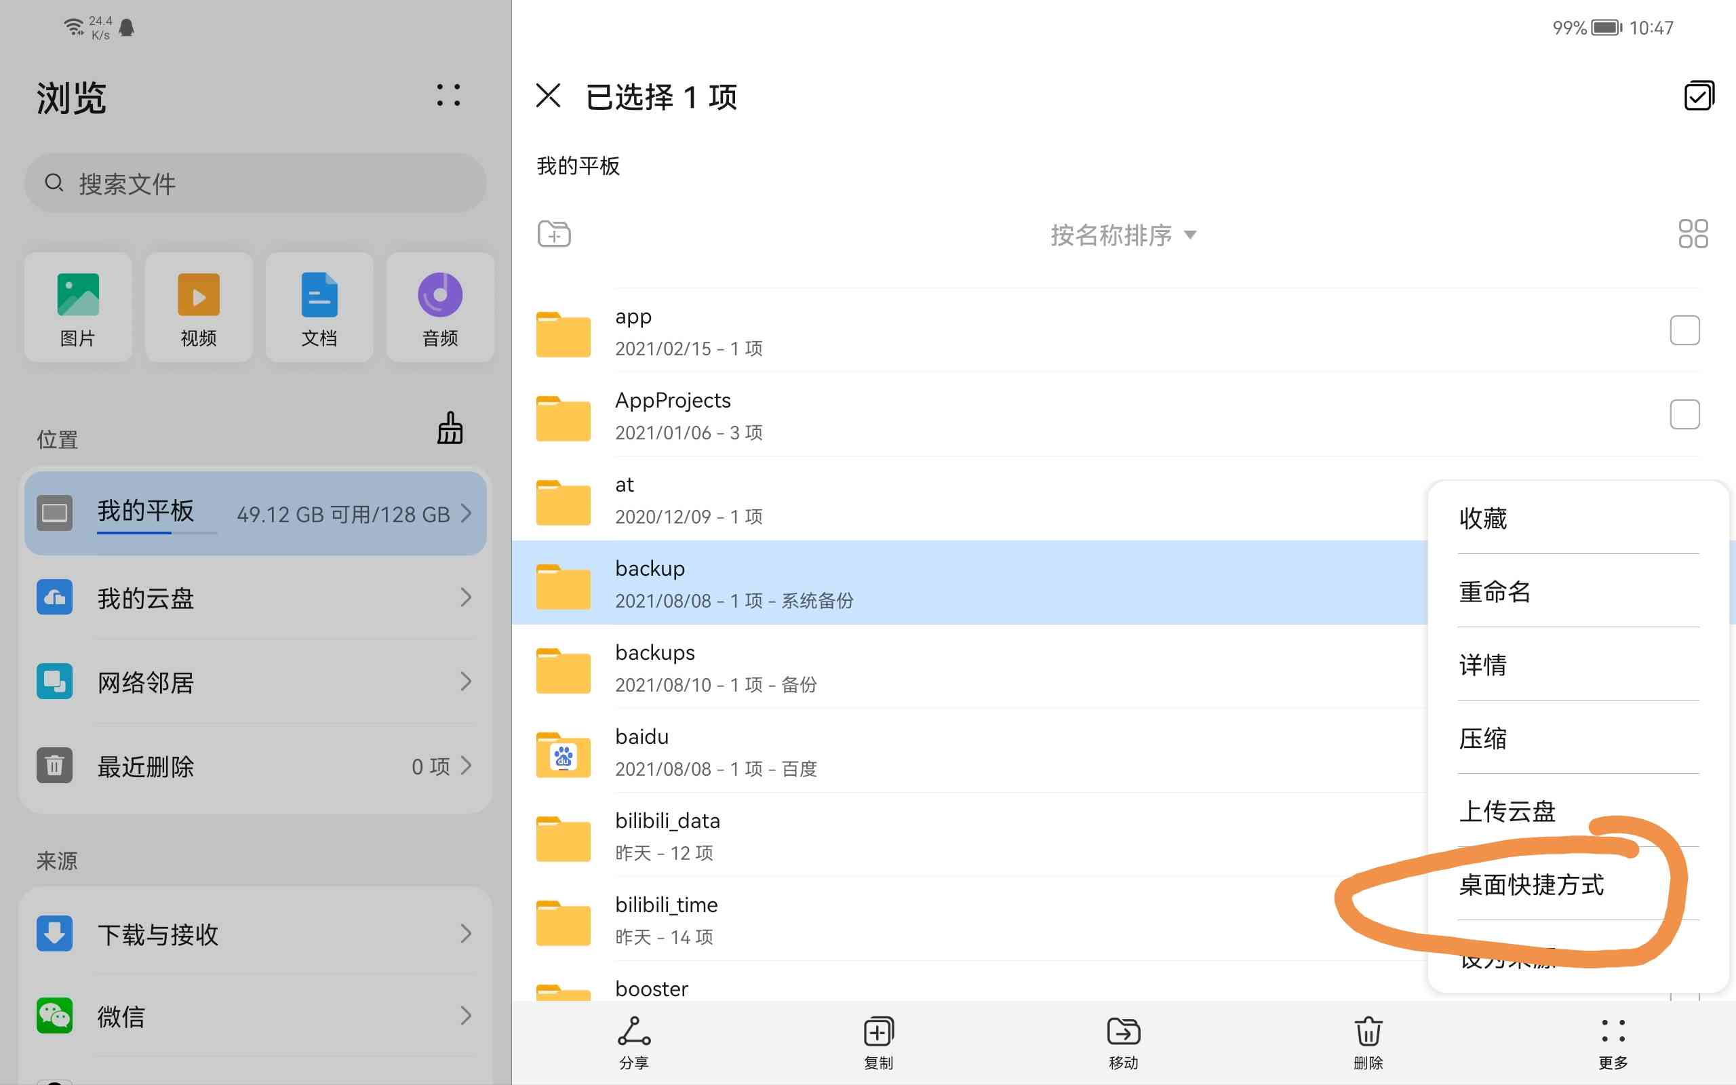1736x1085 pixels.
Task: Open the Audio category tile
Action: point(439,307)
